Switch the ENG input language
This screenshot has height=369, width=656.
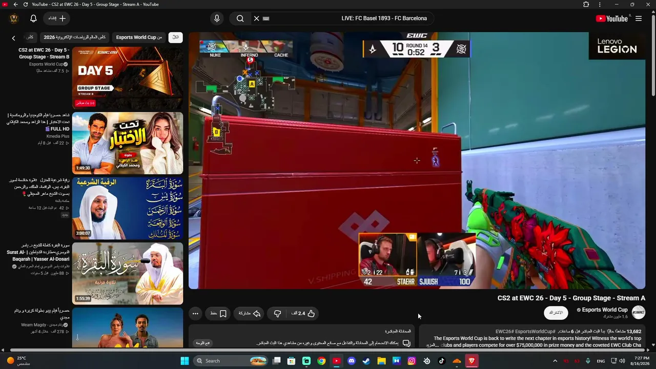click(x=601, y=361)
